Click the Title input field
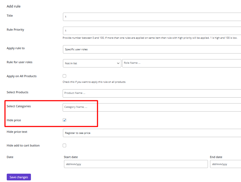Screen dimensions: 241x182 pyautogui.click(x=152, y=17)
